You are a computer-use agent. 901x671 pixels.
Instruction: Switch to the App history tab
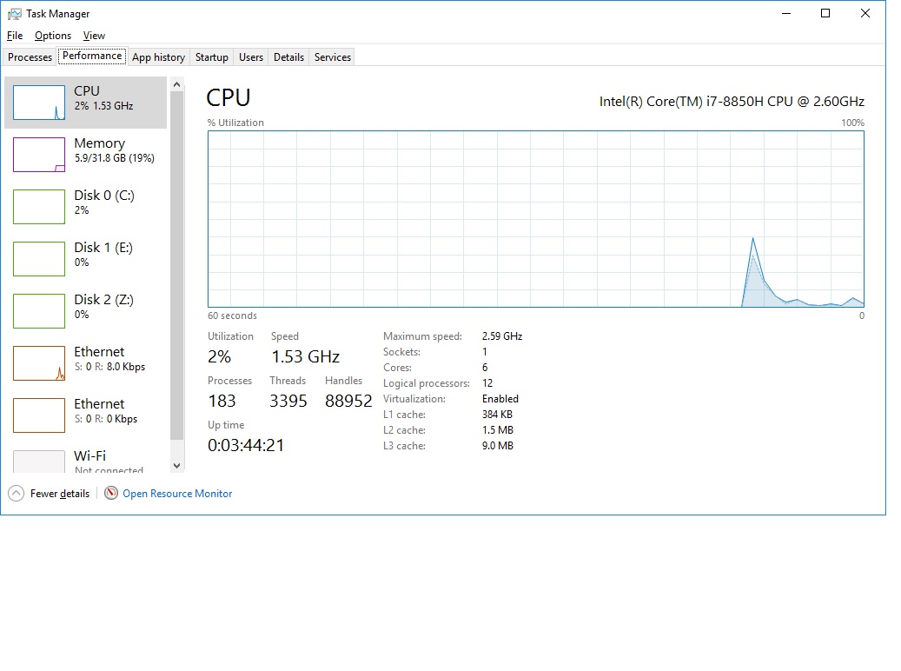click(159, 56)
